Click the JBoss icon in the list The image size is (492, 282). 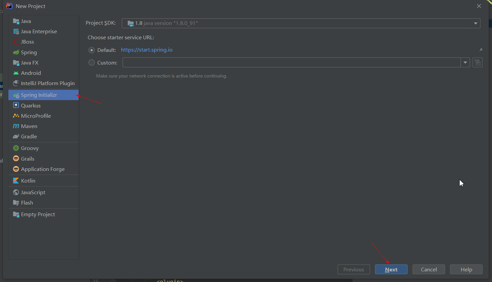[x=16, y=42]
